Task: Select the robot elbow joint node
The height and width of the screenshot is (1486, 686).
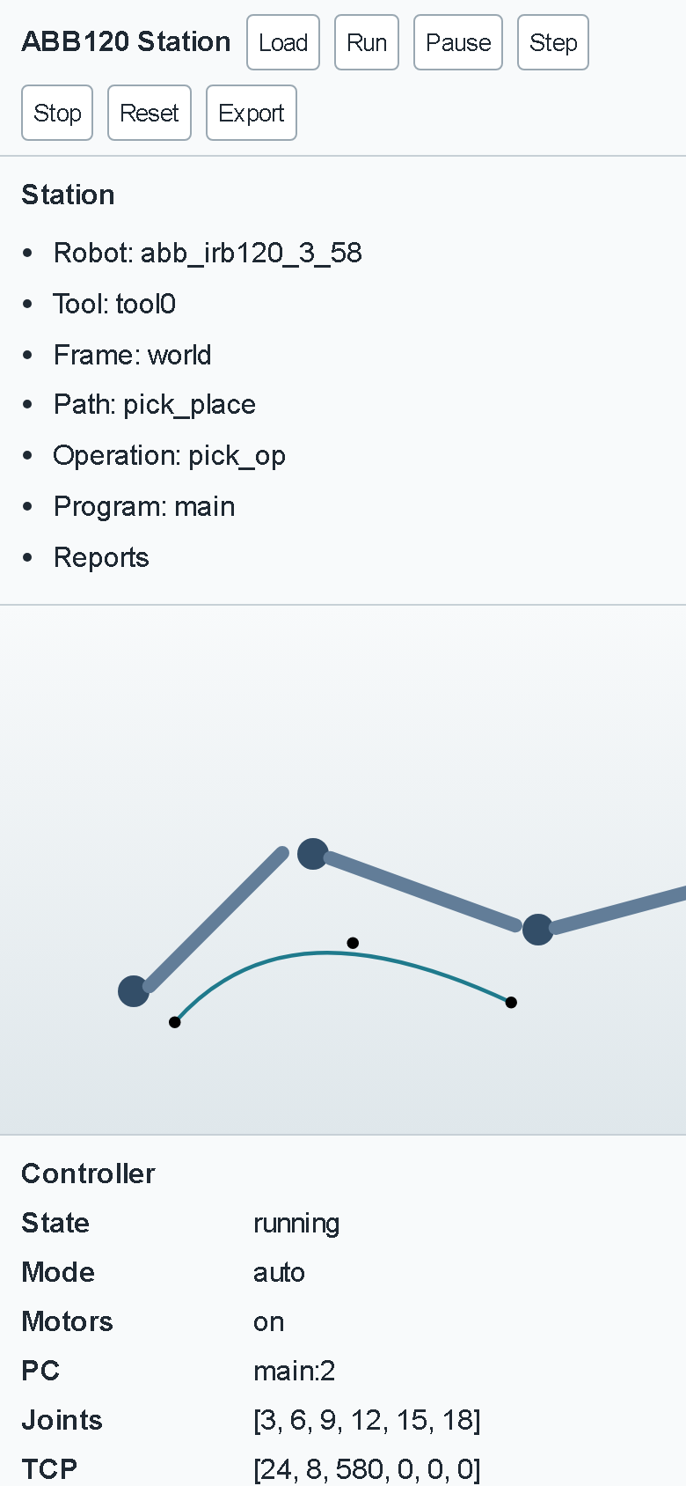Action: 538,930
